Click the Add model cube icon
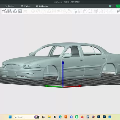This screenshot has height=120, width=120. pos(4,11)
